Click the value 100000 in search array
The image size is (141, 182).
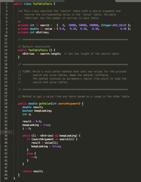pos(94,25)
